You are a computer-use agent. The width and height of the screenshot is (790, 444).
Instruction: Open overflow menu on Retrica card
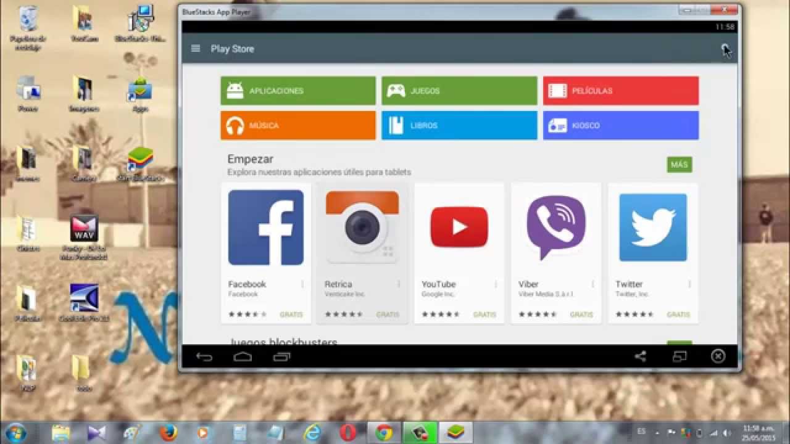[399, 284]
